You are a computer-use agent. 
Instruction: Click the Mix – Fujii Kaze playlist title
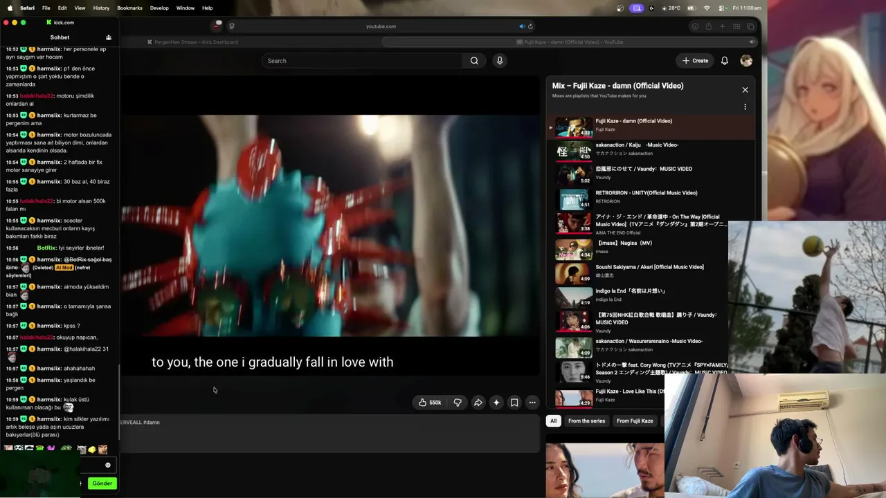tap(617, 86)
